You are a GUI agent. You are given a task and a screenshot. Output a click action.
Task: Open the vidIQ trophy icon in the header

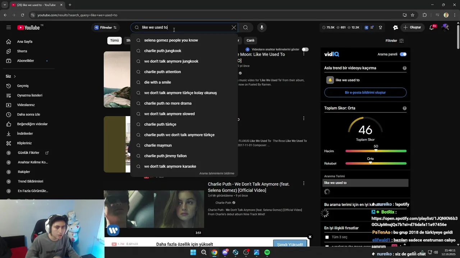coord(380,28)
